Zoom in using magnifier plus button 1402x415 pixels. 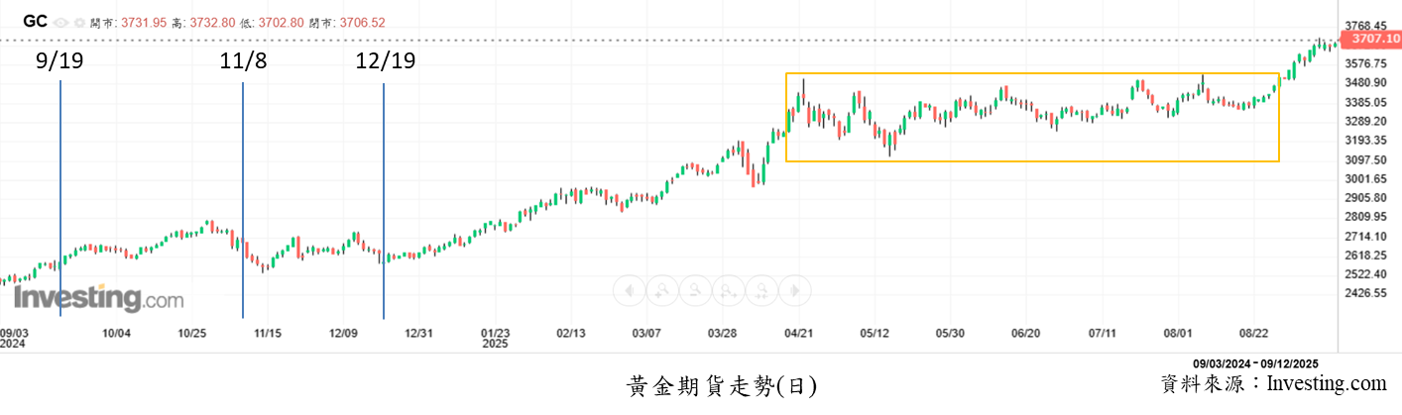pos(661,290)
